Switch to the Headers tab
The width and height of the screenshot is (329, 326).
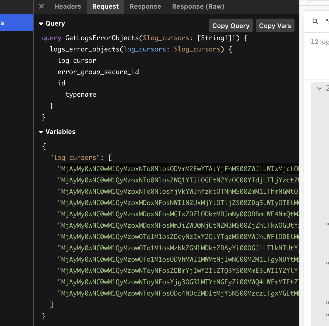(68, 6)
